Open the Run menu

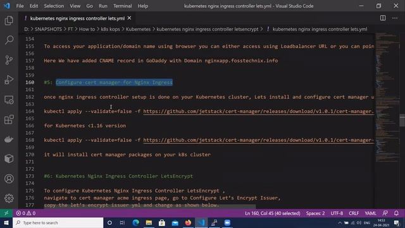click(x=103, y=6)
